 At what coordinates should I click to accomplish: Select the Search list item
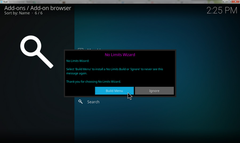[93, 102]
